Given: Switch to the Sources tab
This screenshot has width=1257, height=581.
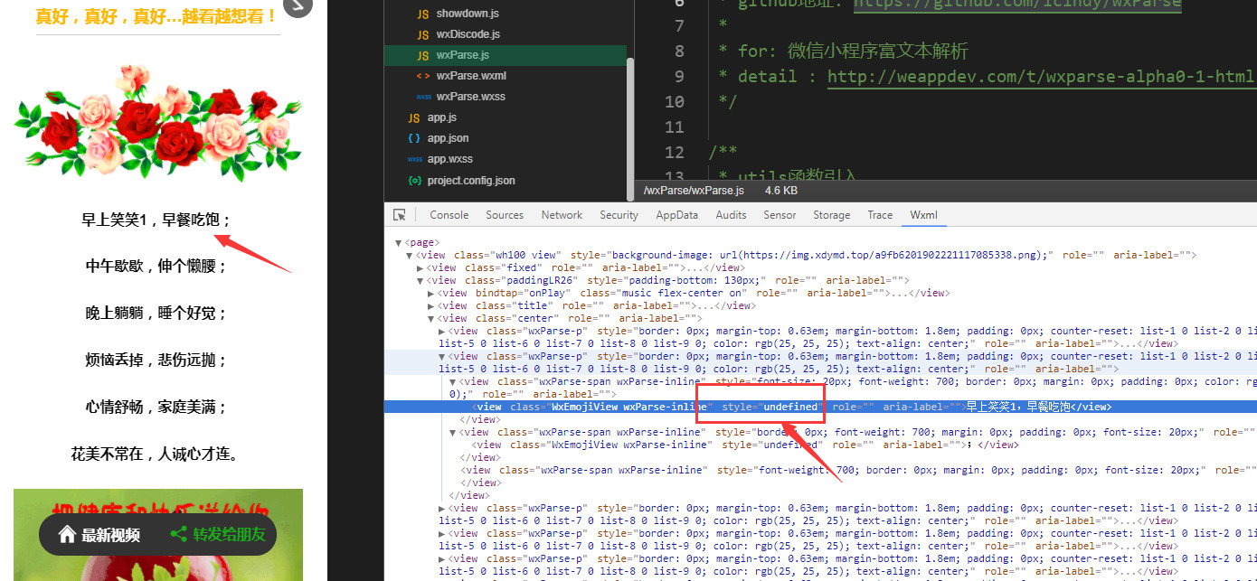Looking at the screenshot, I should [505, 215].
